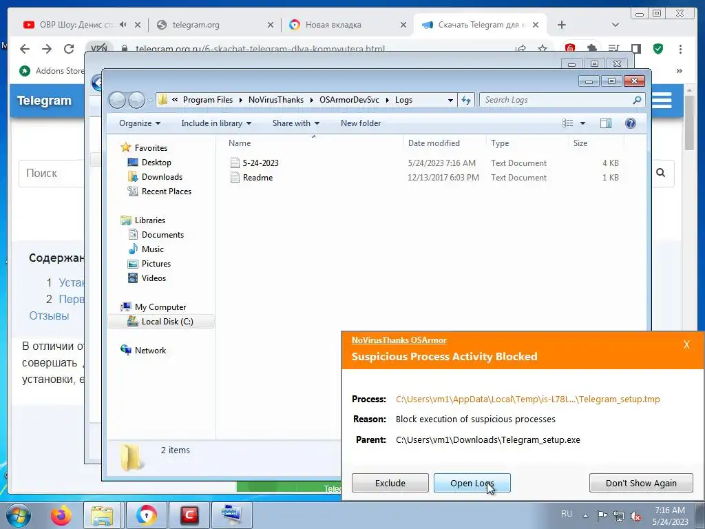
Task: Select Скачать Telegram для tab
Action: click(481, 25)
